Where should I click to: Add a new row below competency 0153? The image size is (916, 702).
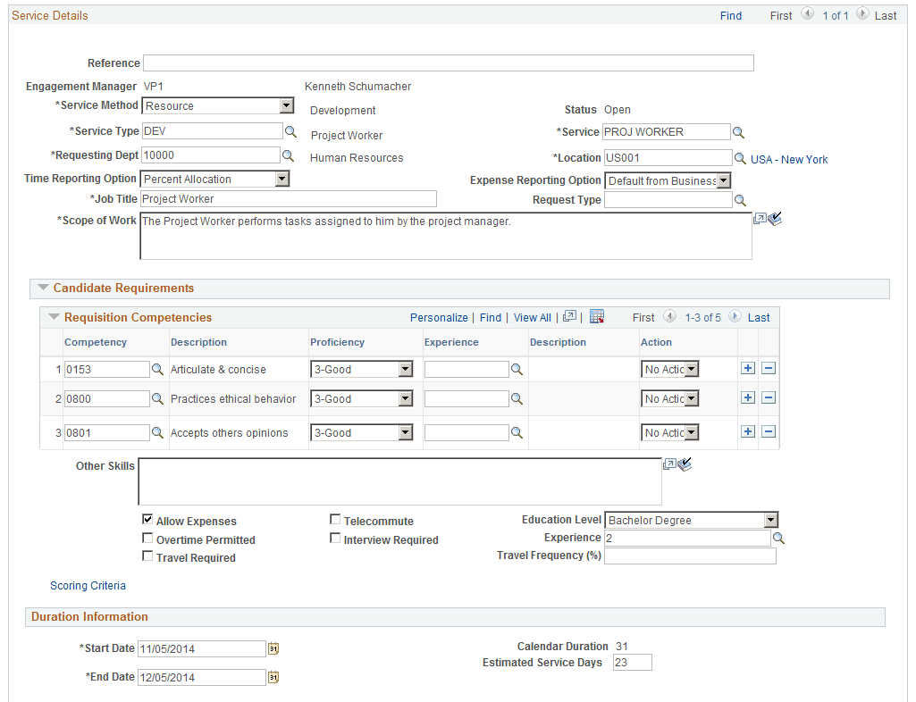pos(748,369)
